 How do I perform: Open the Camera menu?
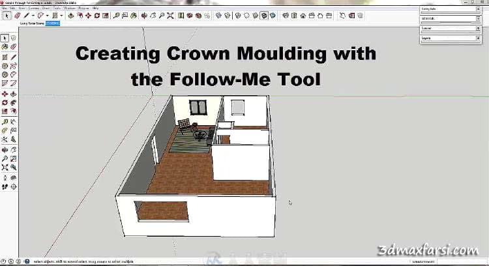(x=34, y=8)
